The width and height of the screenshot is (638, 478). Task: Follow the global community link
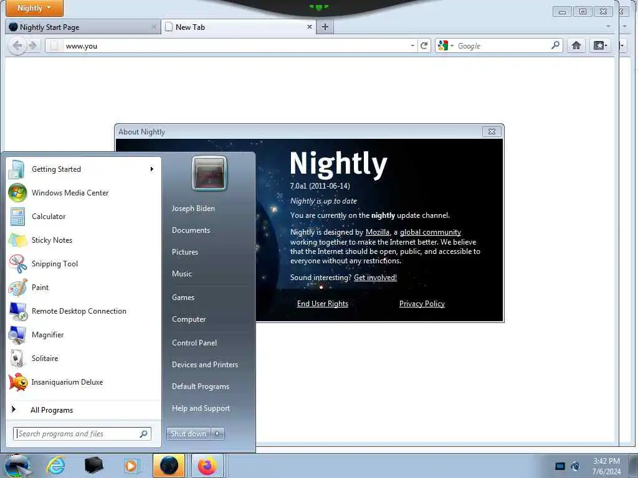click(431, 232)
